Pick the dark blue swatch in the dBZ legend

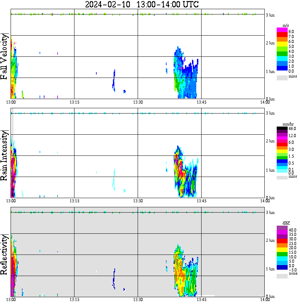(x=282, y=267)
